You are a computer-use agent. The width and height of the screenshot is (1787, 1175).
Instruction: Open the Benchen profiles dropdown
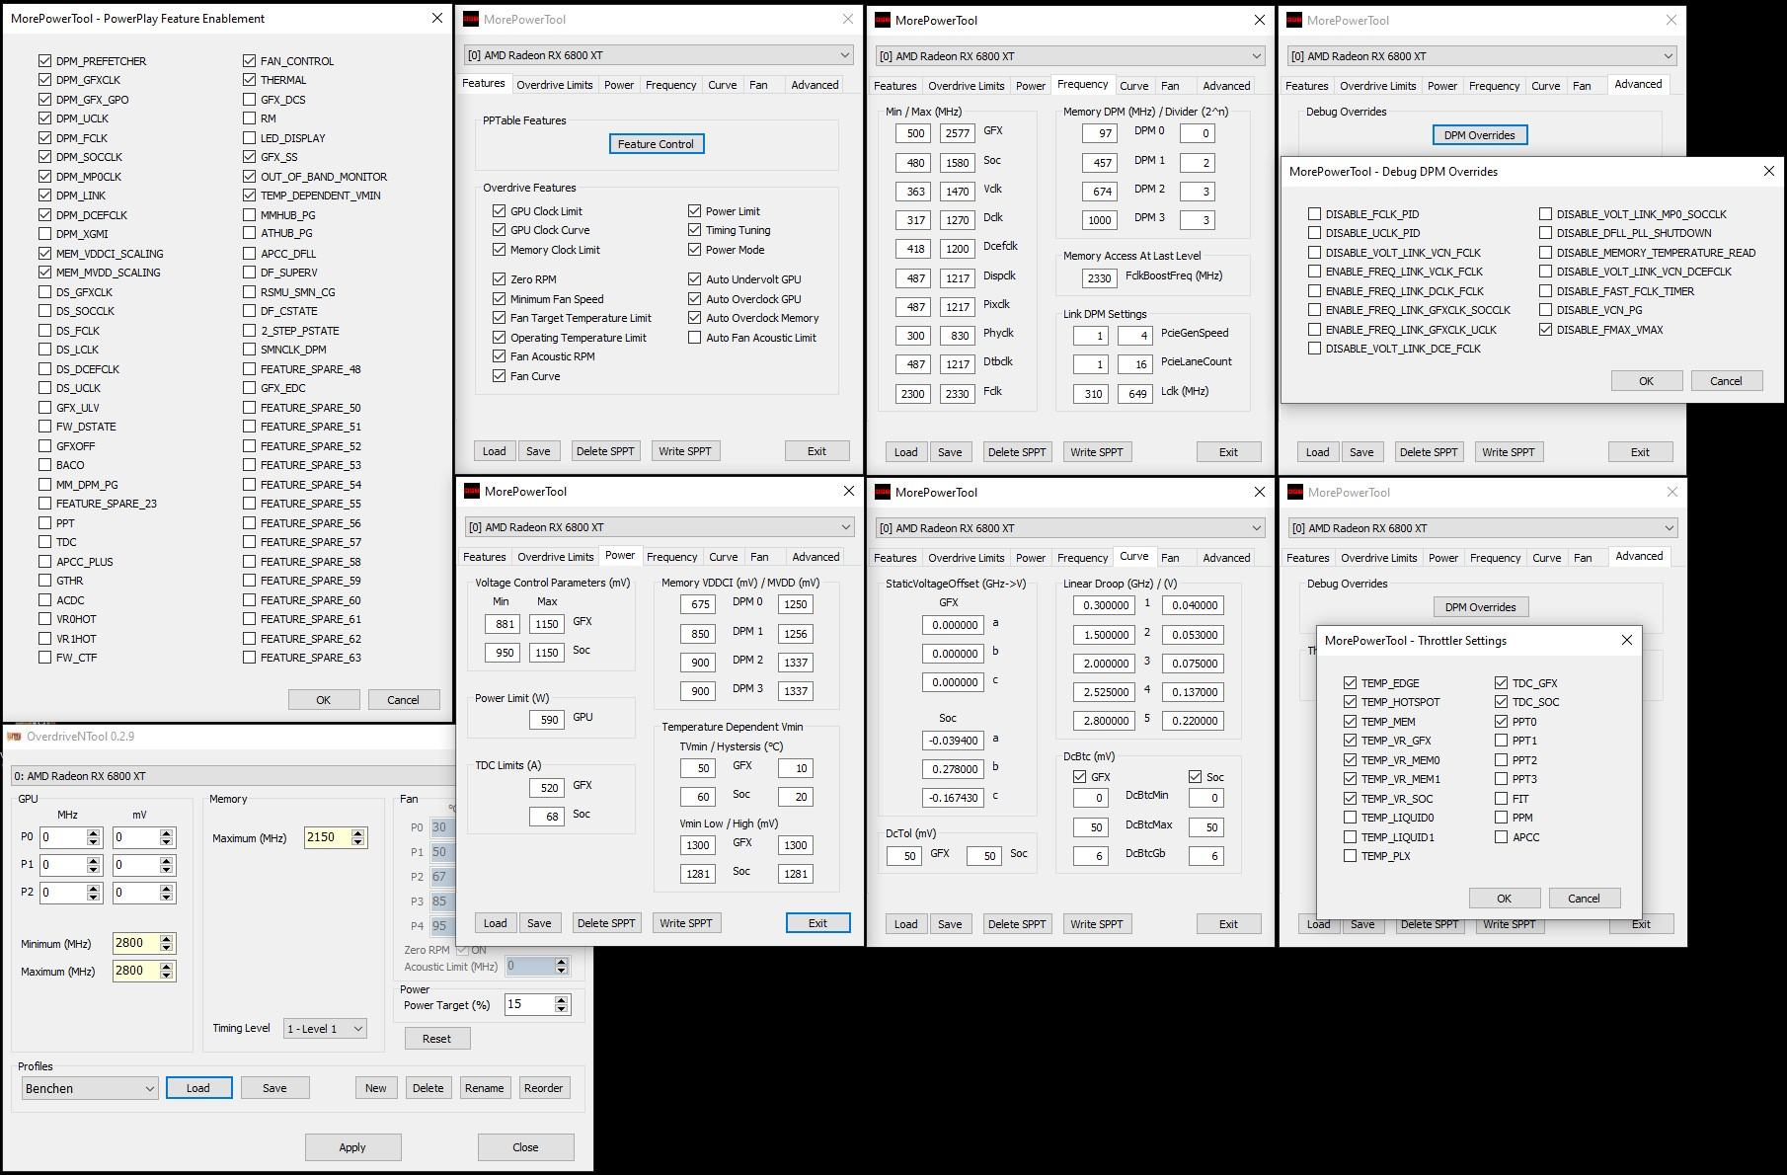(90, 1088)
